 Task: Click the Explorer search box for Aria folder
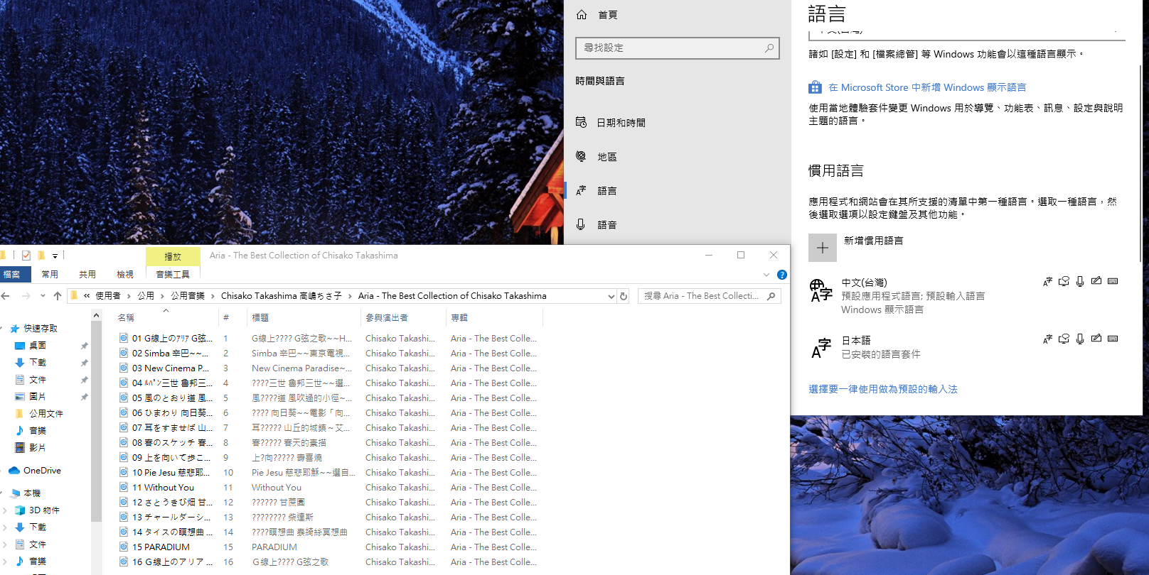(710, 296)
